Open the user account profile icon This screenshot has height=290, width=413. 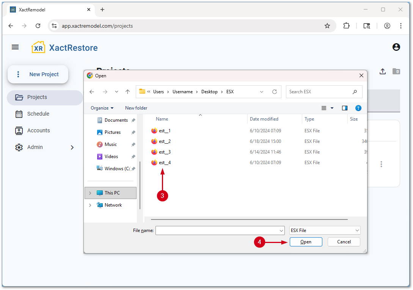(x=396, y=47)
